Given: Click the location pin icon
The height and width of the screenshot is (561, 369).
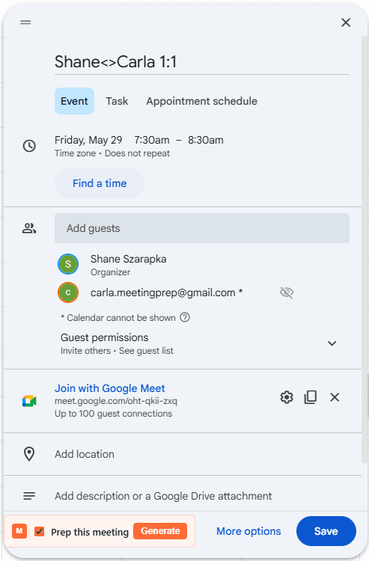Looking at the screenshot, I should (x=29, y=454).
